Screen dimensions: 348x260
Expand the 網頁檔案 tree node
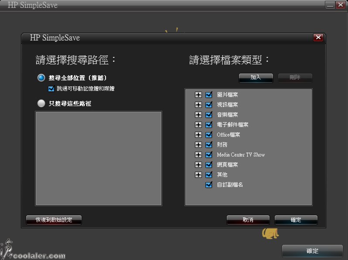pyautogui.click(x=198, y=165)
